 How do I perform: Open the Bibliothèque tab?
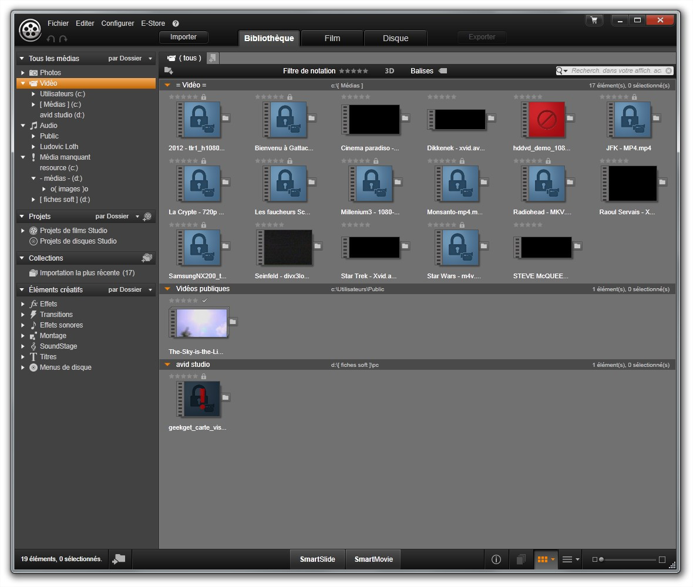pos(269,38)
